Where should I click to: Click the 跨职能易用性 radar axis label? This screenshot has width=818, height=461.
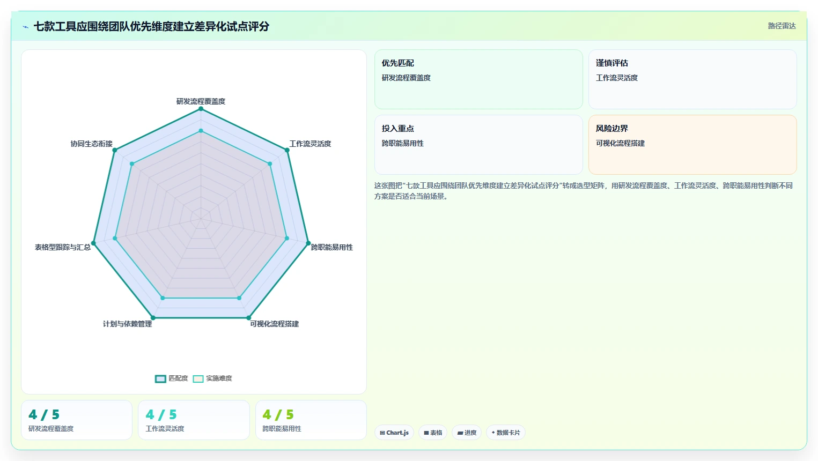pos(332,247)
